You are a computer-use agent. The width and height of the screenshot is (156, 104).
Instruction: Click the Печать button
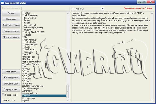[11, 13]
